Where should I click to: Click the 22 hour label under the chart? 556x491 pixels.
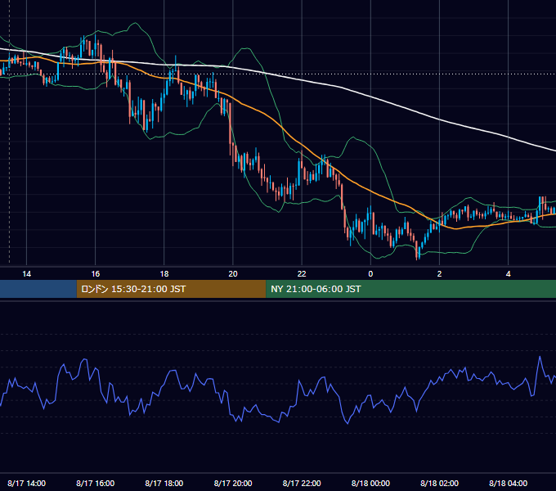[302, 274]
